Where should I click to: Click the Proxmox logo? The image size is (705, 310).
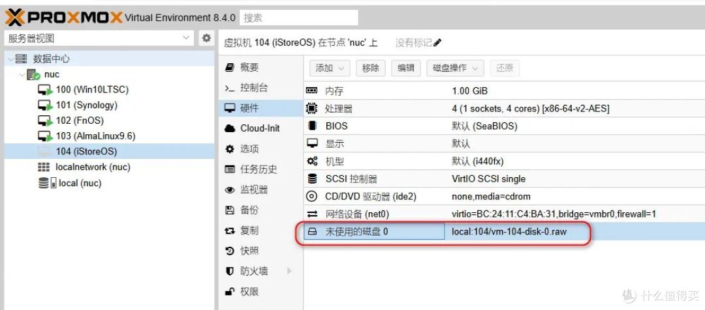[63, 18]
